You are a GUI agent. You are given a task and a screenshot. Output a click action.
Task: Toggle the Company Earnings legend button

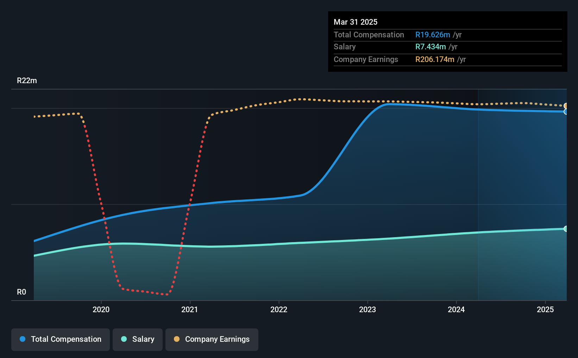click(212, 340)
